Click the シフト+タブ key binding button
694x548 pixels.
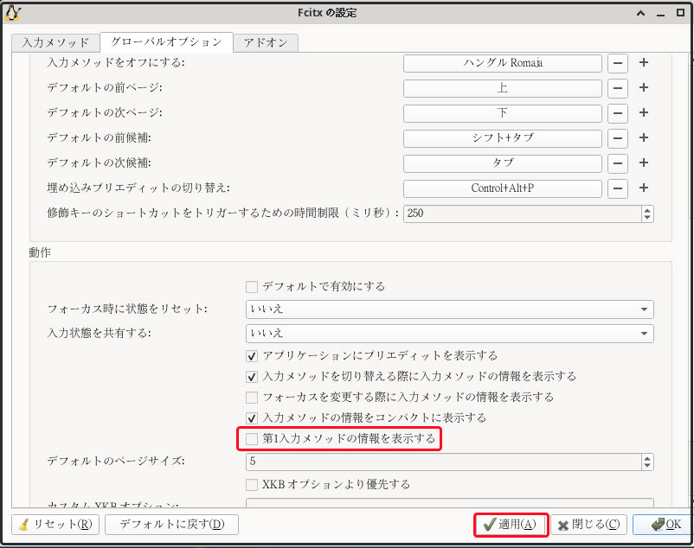click(x=503, y=138)
